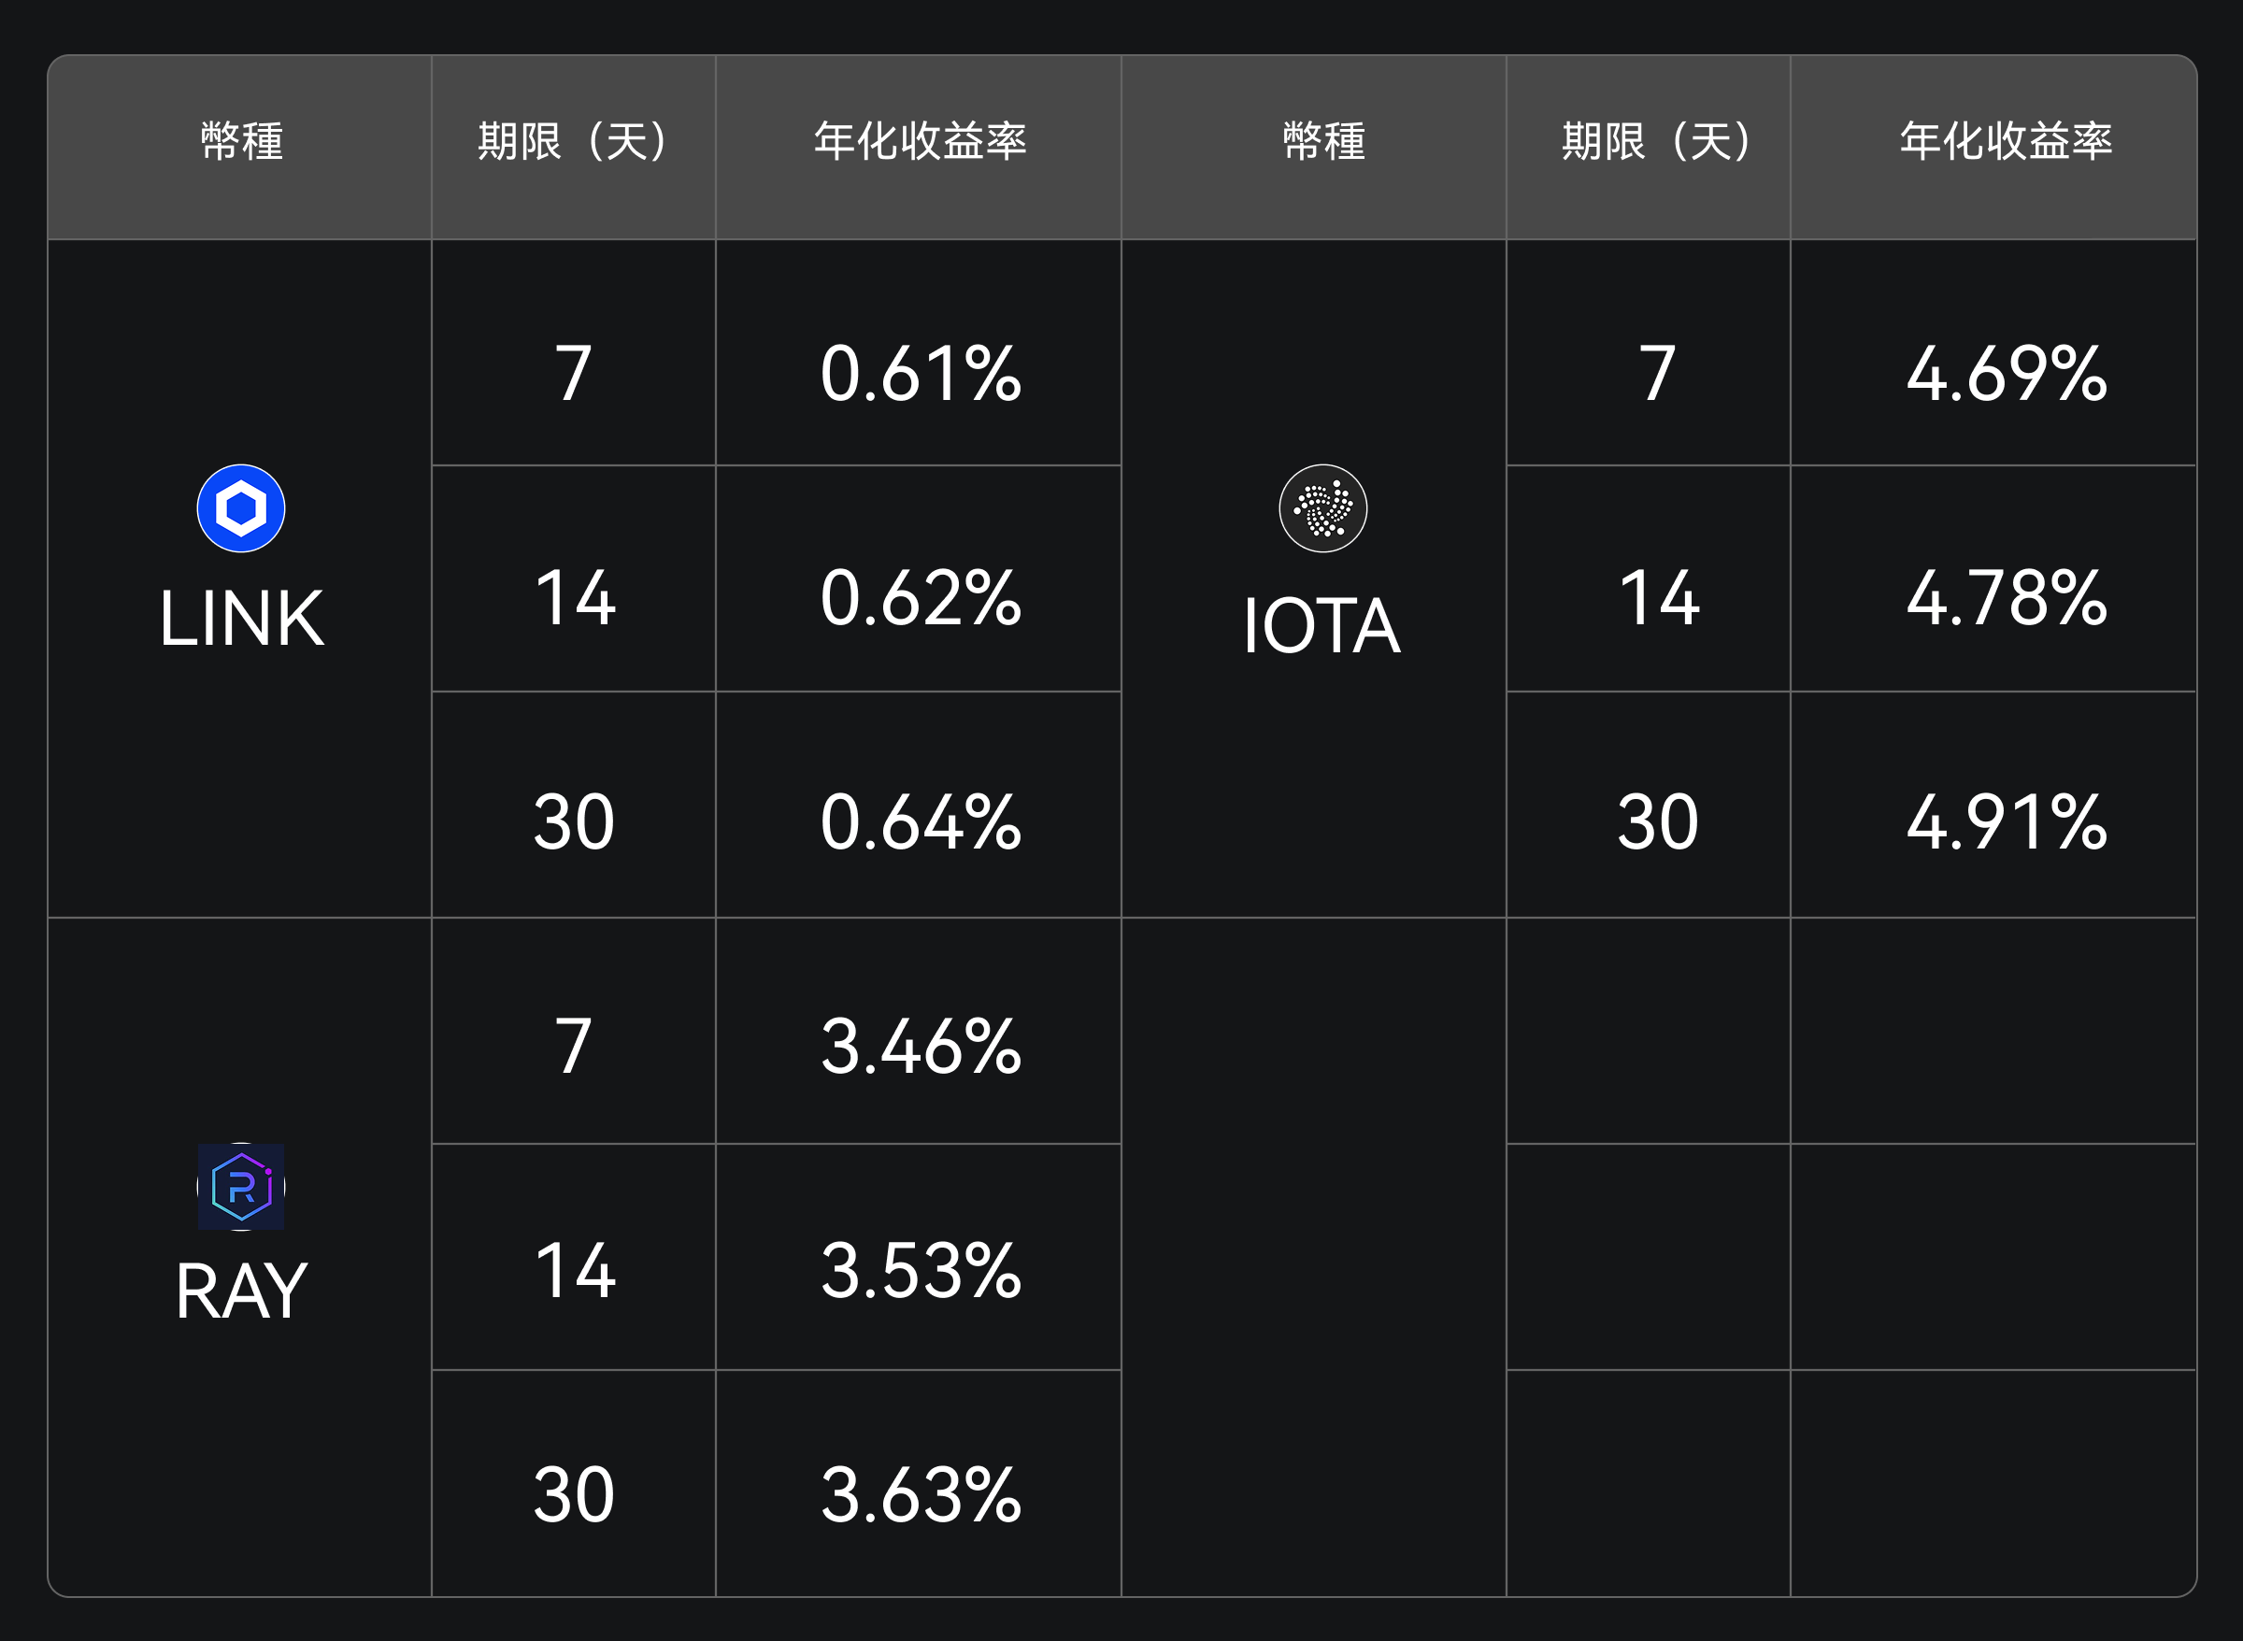This screenshot has width=2243, height=1641.
Task: Click the 0.62% annualized yield cell
Action: (x=920, y=599)
